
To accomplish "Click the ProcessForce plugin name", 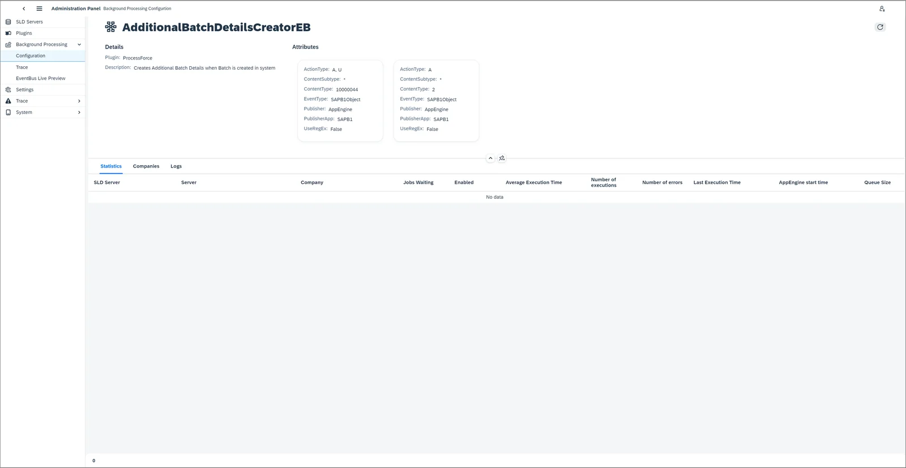I will (138, 58).
